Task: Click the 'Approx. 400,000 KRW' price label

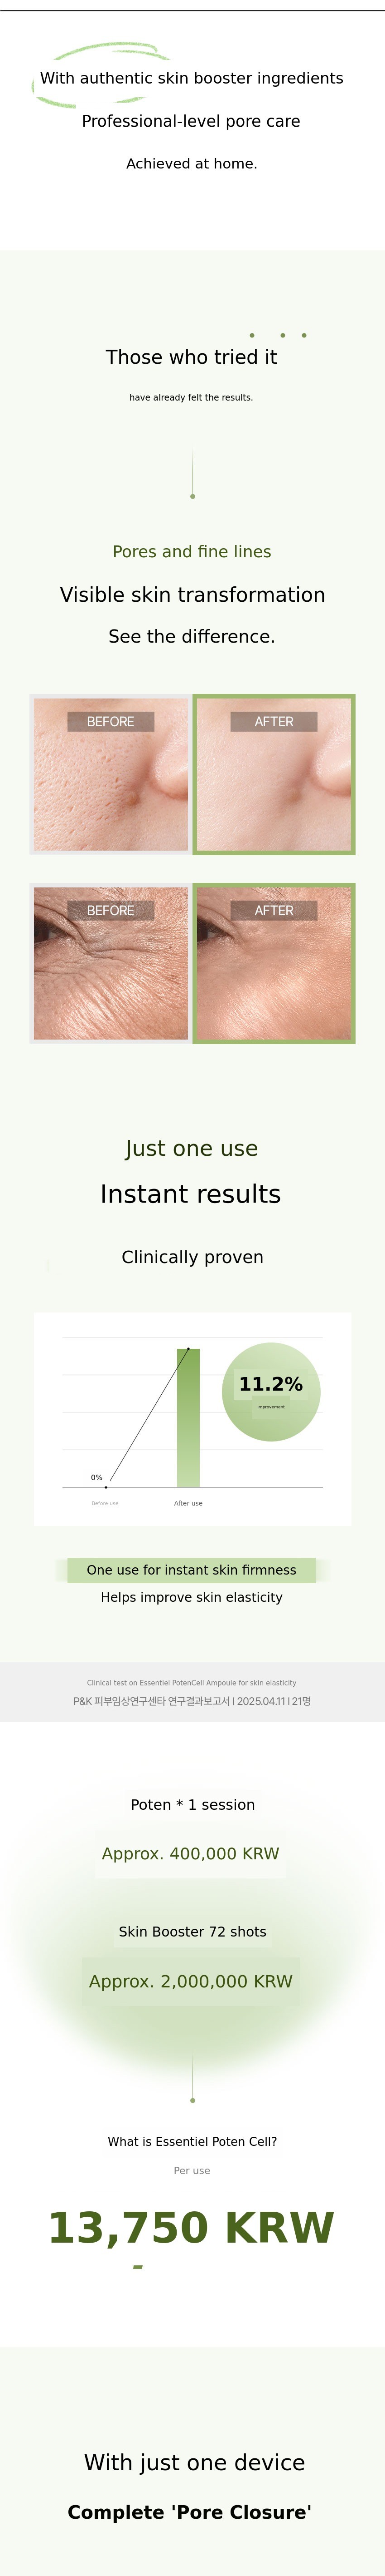Action: pyautogui.click(x=191, y=1853)
